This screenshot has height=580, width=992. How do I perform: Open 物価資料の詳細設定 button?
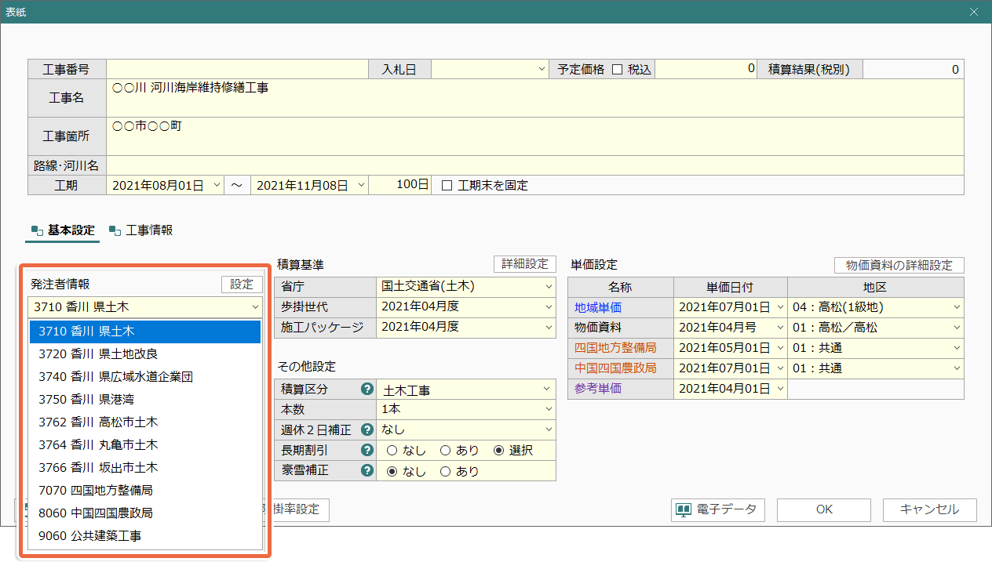899,265
